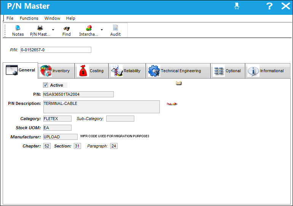Image resolution: width=293 pixels, height=206 pixels.
Task: Toggle the Active checkbox
Action: click(45, 85)
